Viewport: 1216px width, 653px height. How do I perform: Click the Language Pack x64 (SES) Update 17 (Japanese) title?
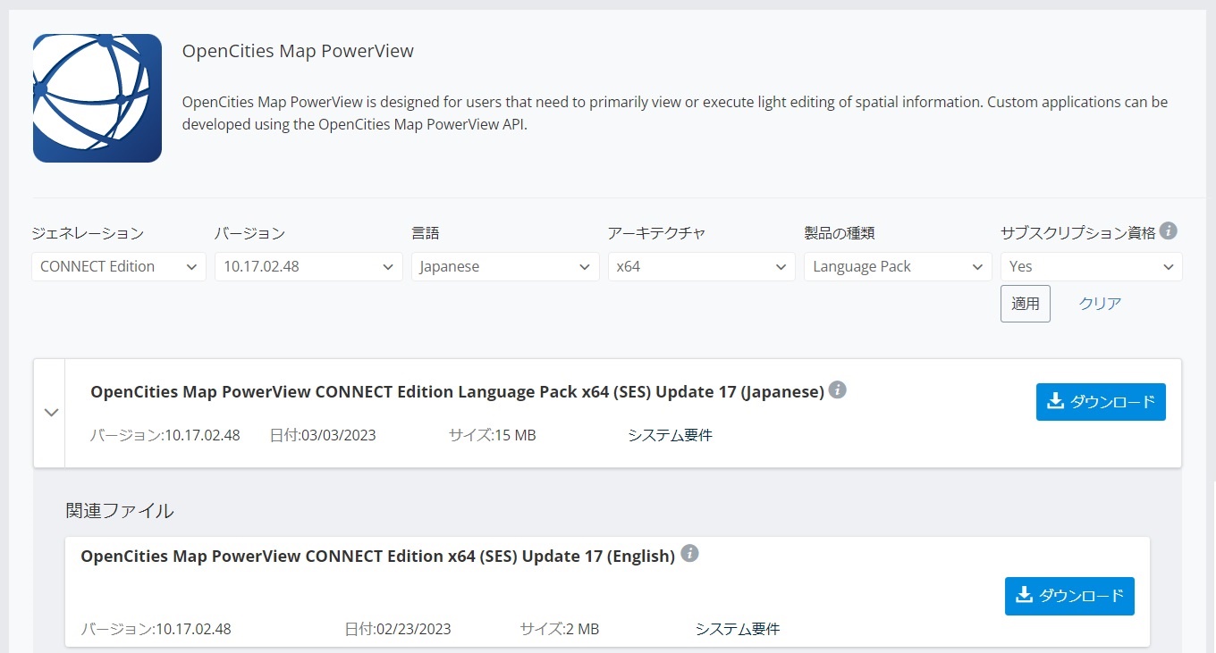457,391
